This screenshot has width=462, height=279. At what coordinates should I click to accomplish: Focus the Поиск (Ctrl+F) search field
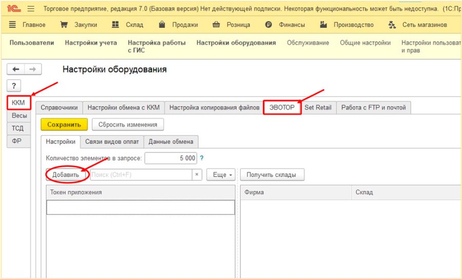coord(141,175)
